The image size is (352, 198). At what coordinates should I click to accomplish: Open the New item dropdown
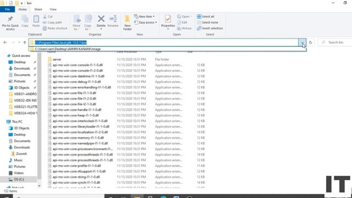[x=144, y=16]
